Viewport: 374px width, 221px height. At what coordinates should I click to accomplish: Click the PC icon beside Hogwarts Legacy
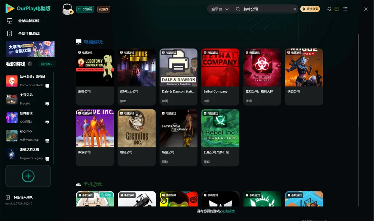47,159
